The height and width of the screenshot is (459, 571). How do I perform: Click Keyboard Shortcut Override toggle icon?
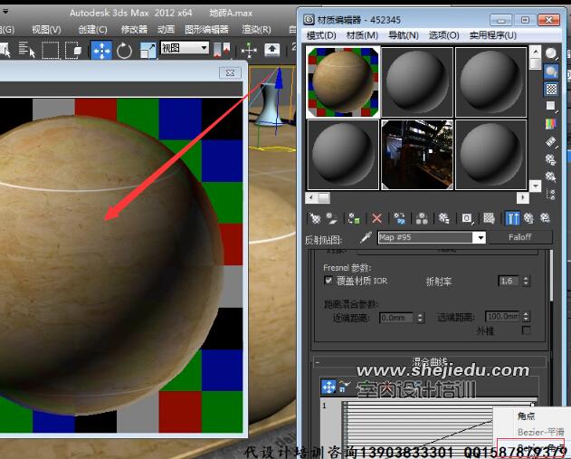272,50
